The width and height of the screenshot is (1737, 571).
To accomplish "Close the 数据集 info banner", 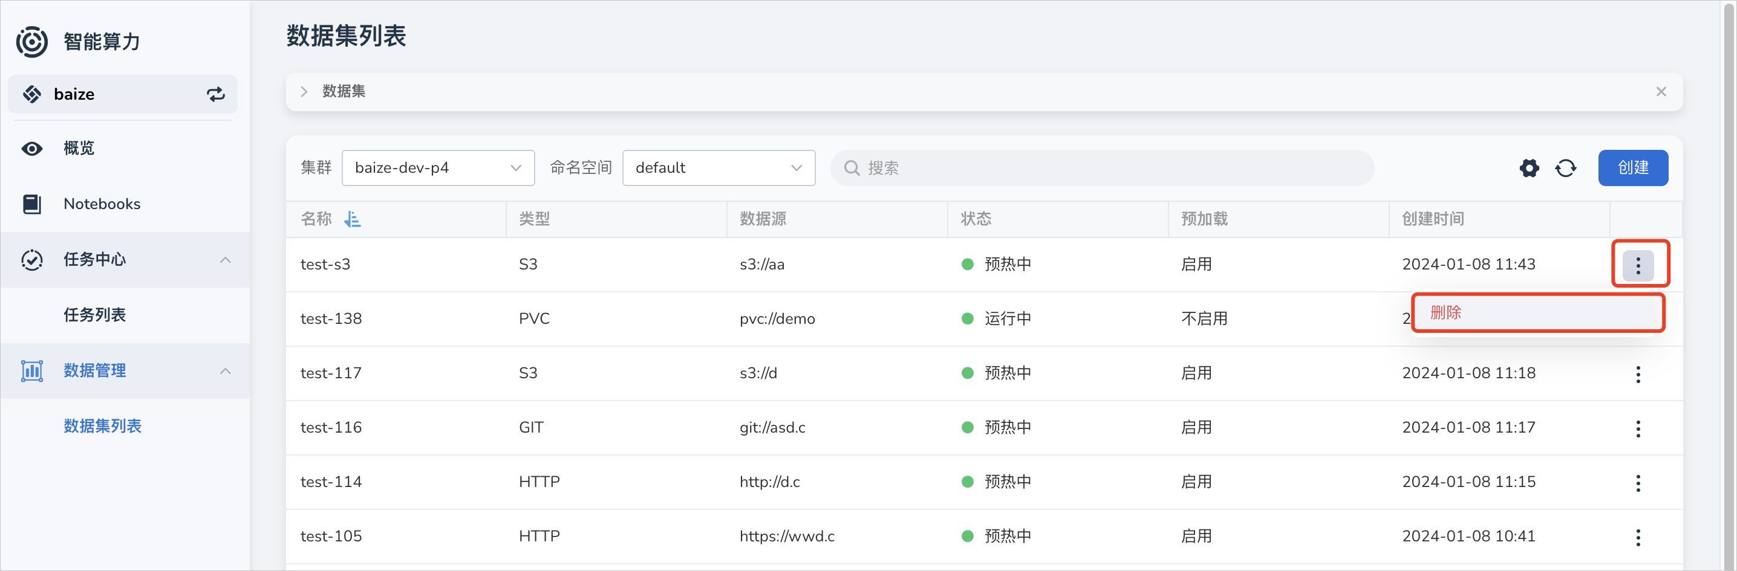I will 1661,92.
